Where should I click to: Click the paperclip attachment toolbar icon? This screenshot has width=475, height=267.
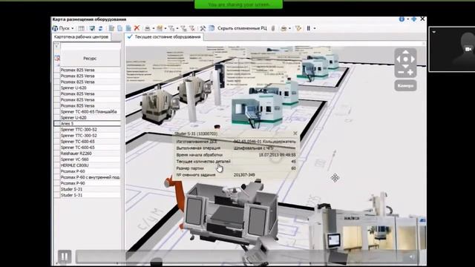[x=273, y=28]
